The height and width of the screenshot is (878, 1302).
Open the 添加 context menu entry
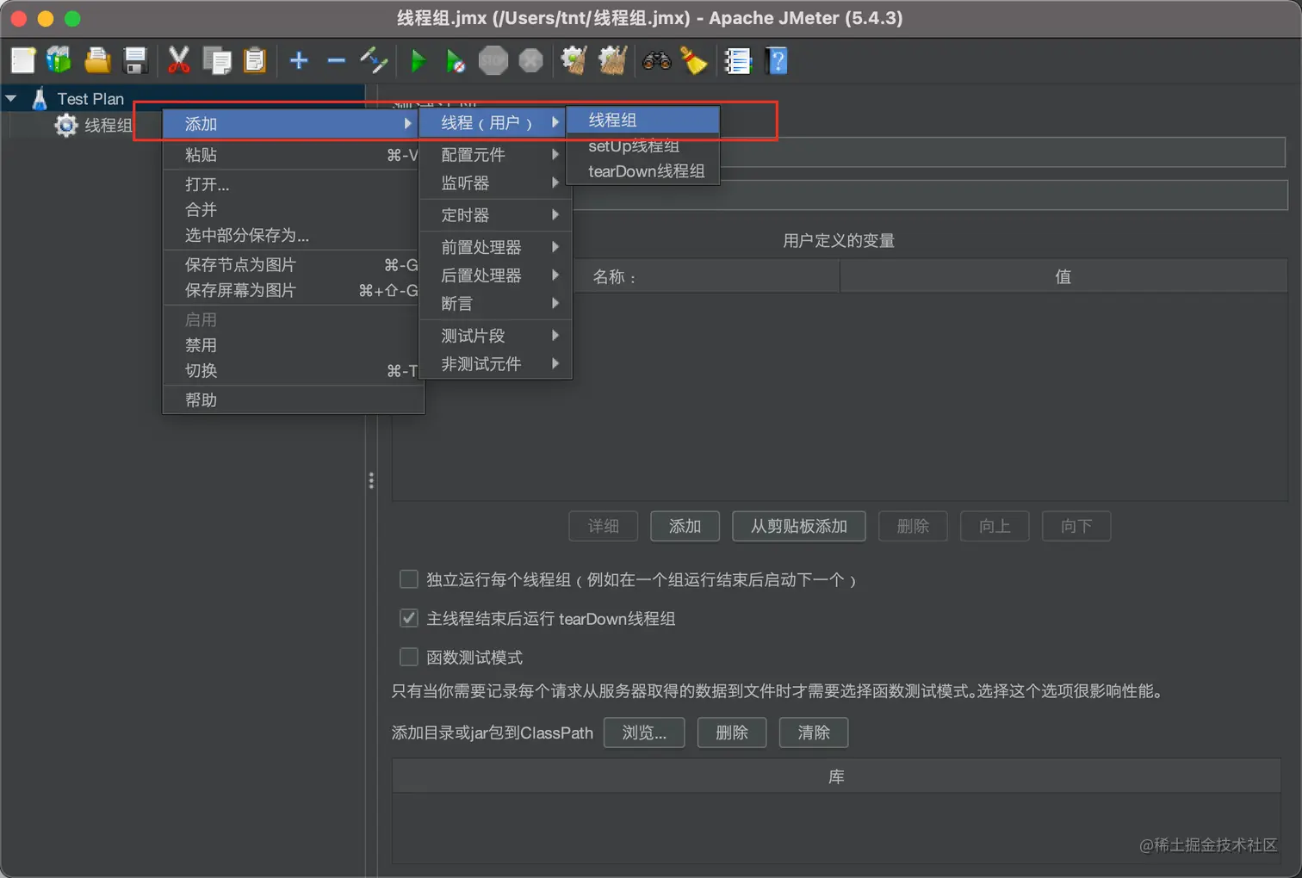click(290, 124)
